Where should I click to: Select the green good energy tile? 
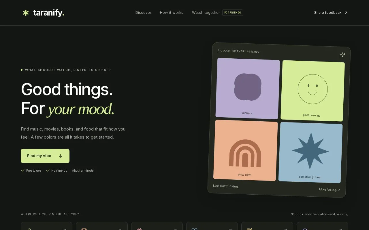coord(312,91)
